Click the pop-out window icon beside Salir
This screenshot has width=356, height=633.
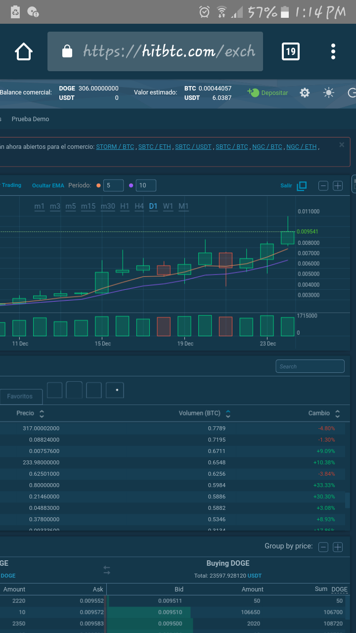pos(302,186)
